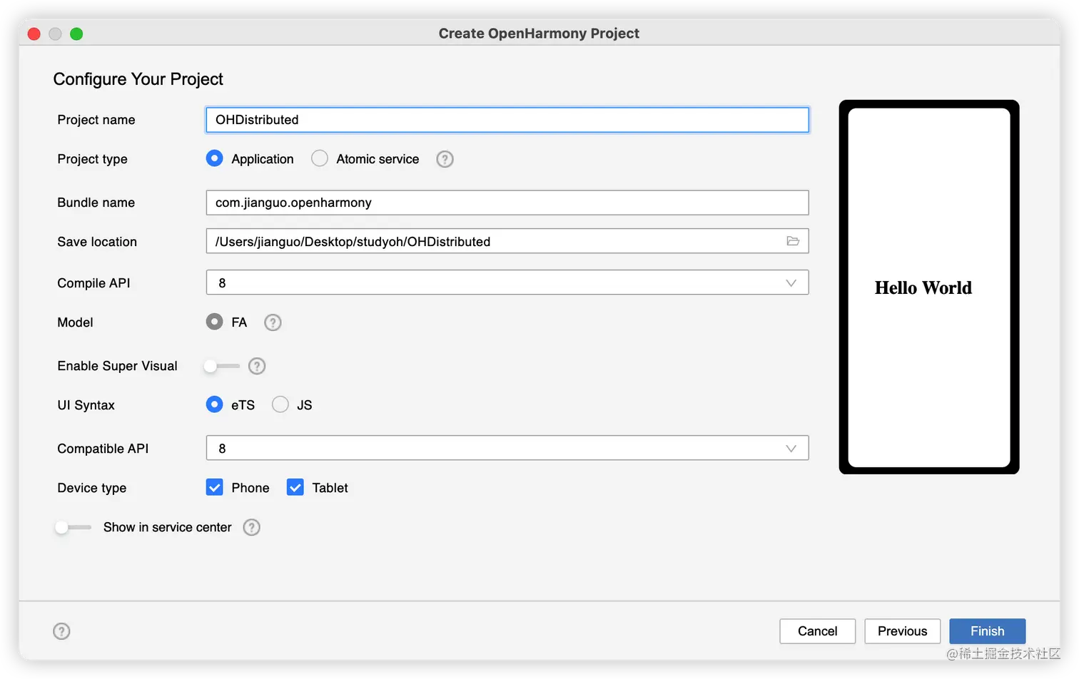Screen dimensions: 1079x679
Task: Choose JS as UI syntax
Action: (x=280, y=404)
